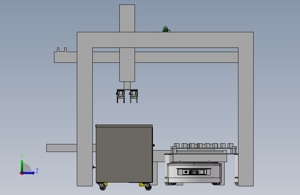Image resolution: width=300 pixels, height=195 pixels.
Task: Select the right caster wheel under the cabinet
Action: pos(148,187)
